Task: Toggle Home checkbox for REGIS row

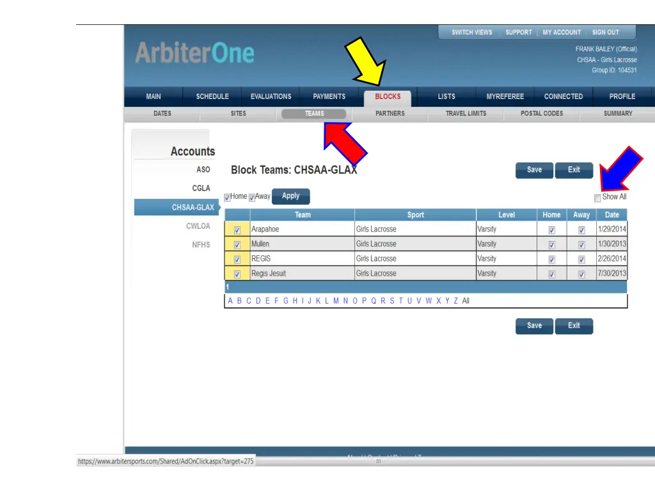Action: click(x=552, y=260)
